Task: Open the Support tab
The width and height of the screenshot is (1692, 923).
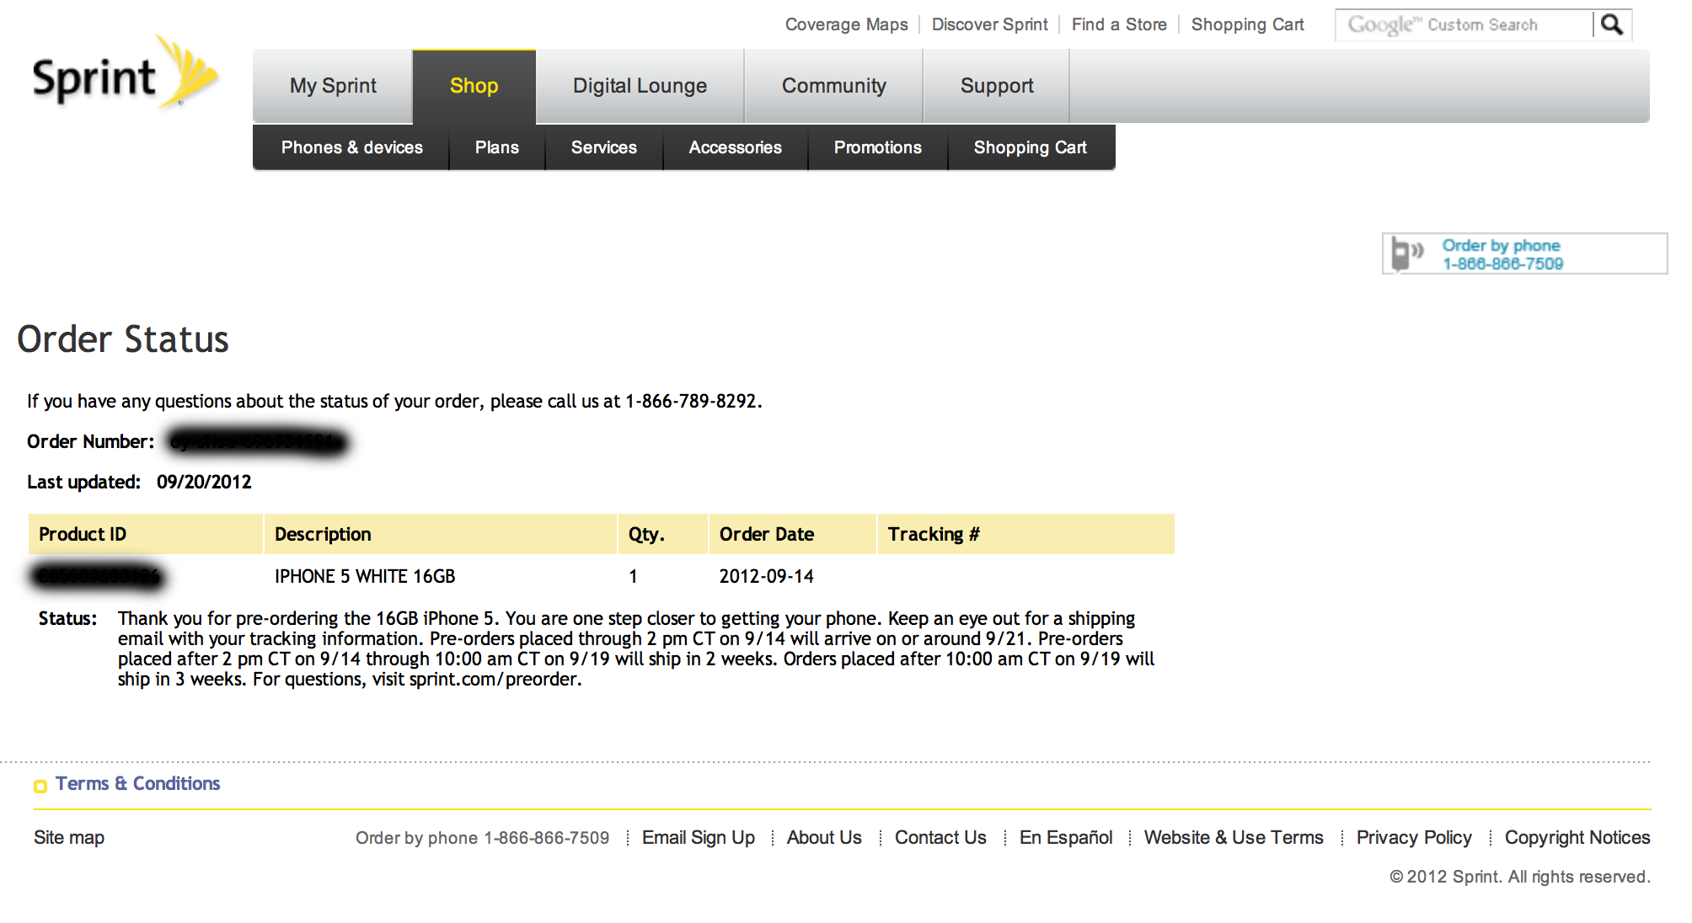Action: coord(997,86)
